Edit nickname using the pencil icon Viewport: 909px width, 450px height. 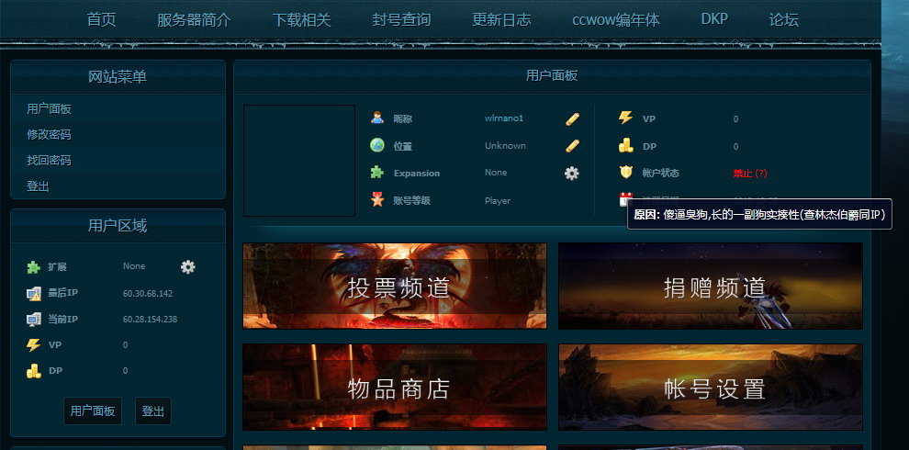(572, 118)
